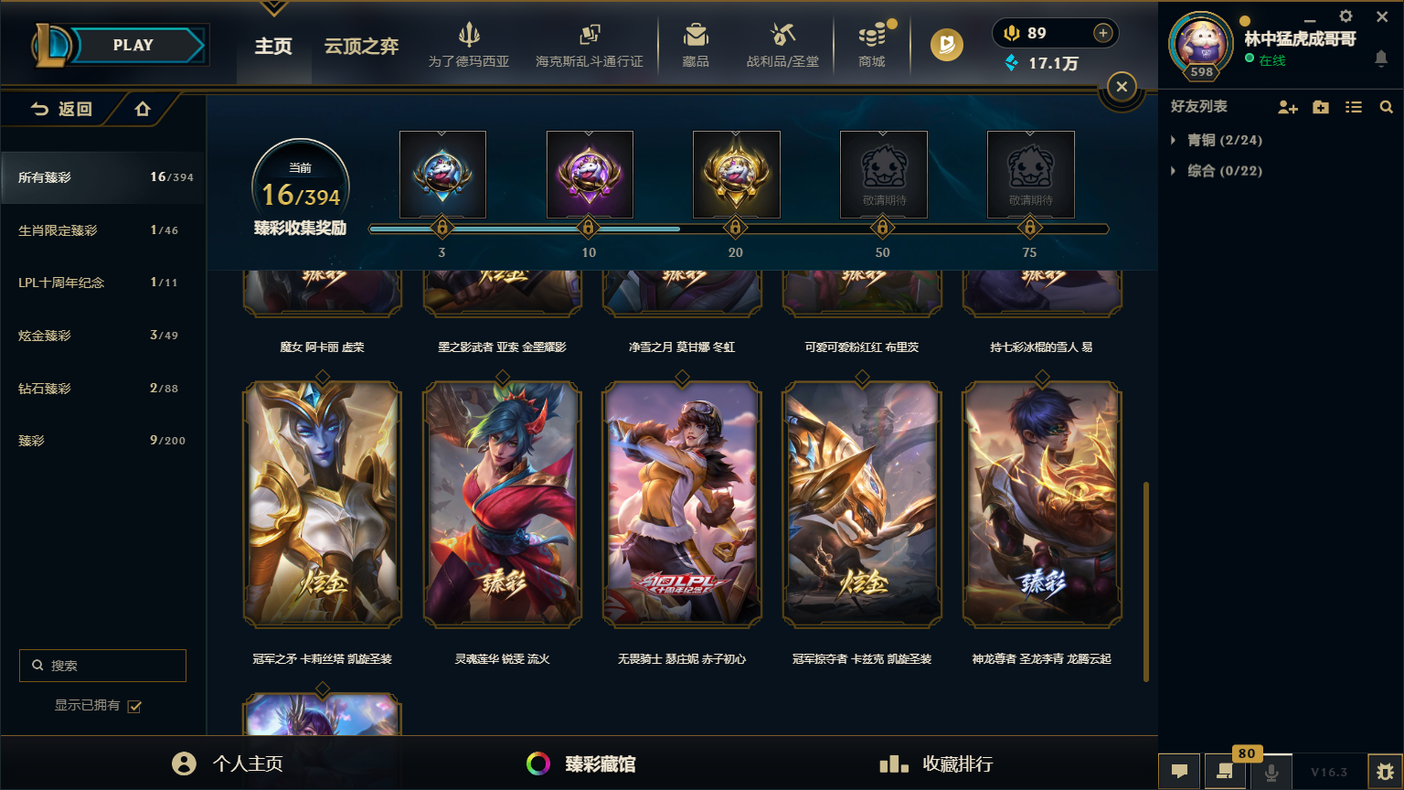
Task: Click the 搜索 search field
Action: click(102, 666)
